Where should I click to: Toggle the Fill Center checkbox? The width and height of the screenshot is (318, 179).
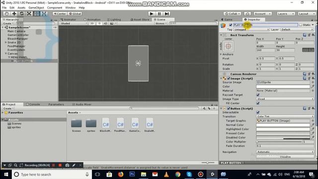tap(258, 103)
